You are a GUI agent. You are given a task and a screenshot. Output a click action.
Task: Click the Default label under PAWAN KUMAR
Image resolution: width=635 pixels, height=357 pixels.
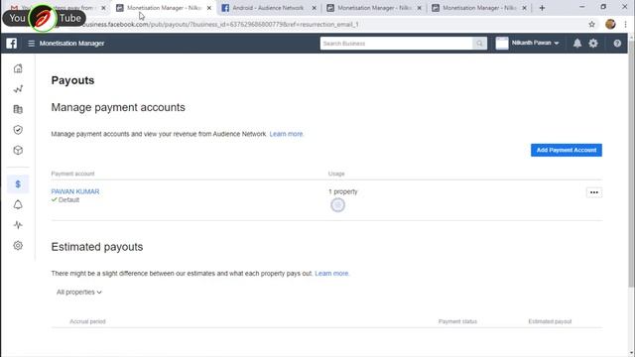pos(68,200)
